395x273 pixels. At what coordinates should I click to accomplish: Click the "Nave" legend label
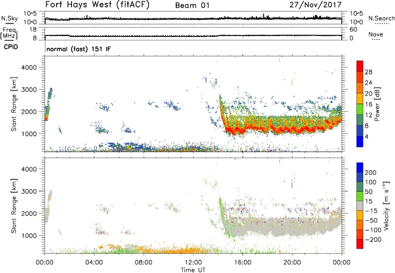coord(376,34)
